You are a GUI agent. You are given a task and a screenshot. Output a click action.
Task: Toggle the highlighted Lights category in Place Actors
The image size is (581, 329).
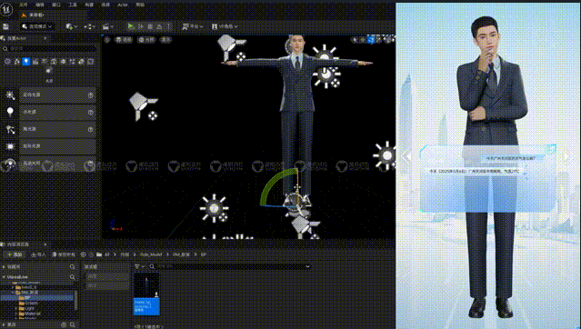[26, 62]
